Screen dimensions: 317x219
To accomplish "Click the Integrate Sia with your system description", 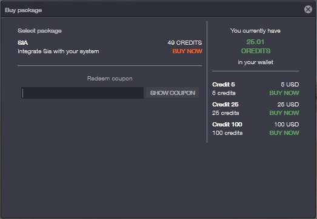I will point(58,51).
